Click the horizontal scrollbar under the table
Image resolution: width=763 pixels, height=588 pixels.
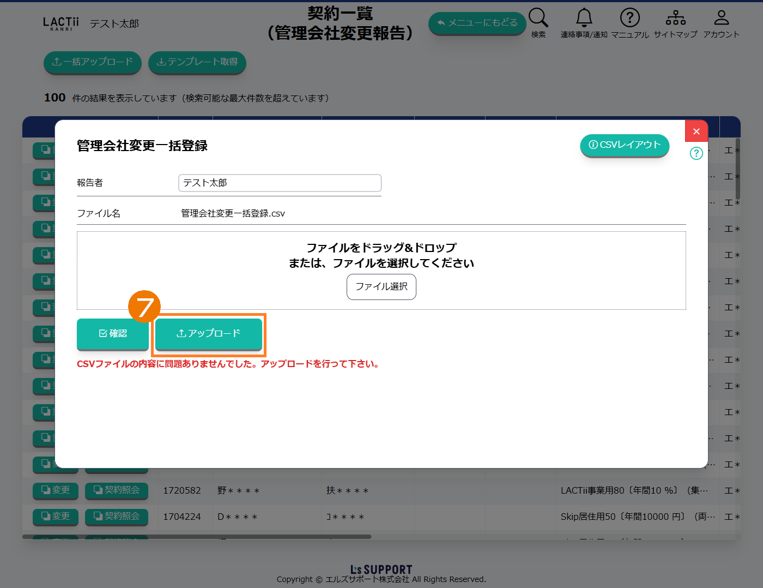click(196, 537)
